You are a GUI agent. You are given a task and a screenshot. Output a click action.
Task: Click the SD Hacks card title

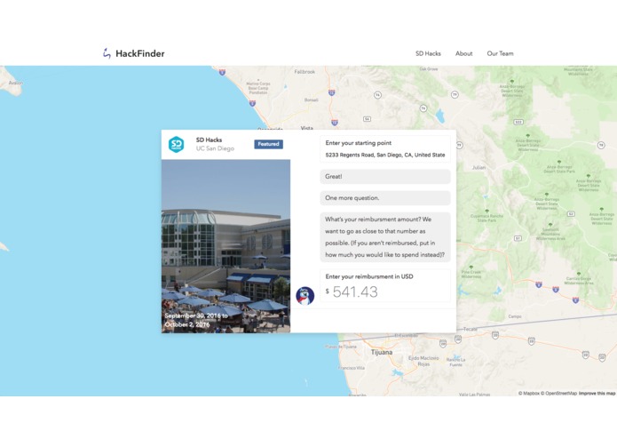click(x=209, y=140)
